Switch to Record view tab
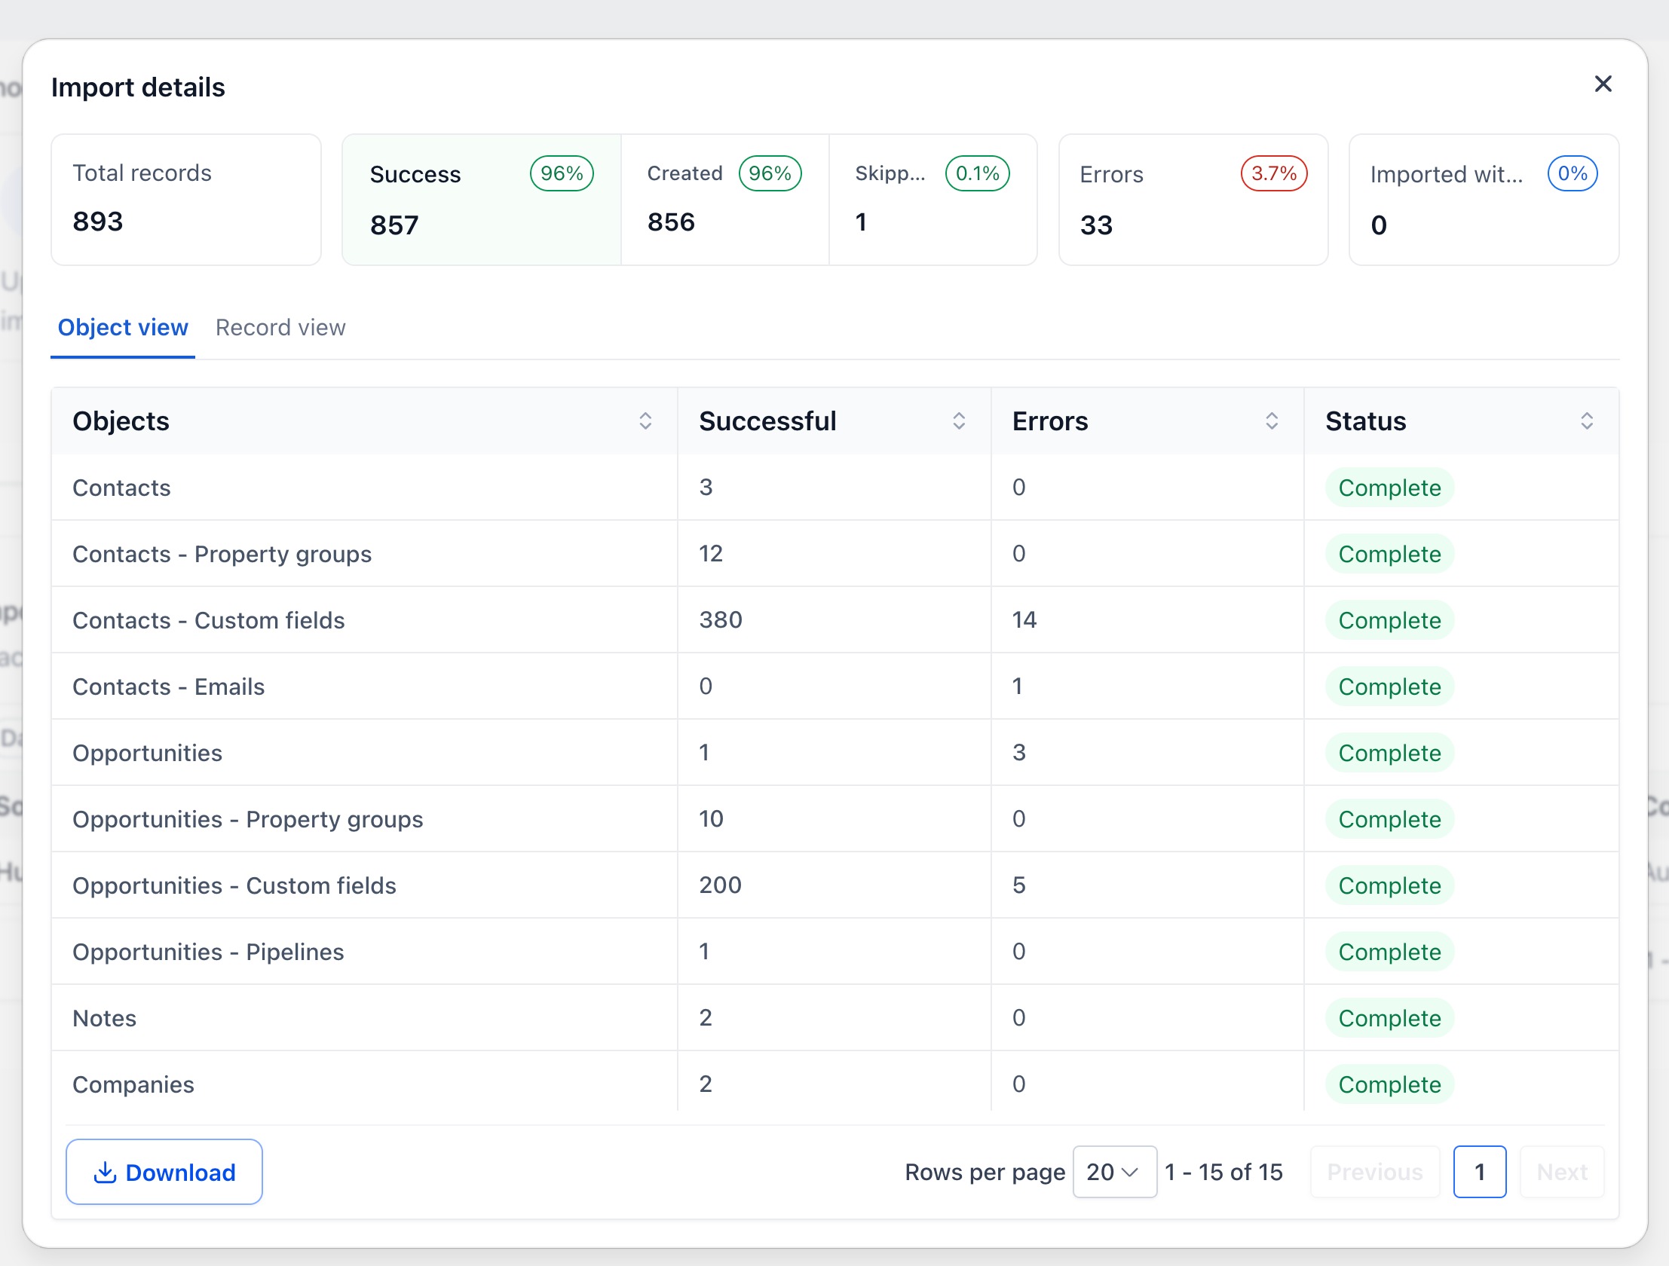The width and height of the screenshot is (1669, 1266). tap(280, 328)
